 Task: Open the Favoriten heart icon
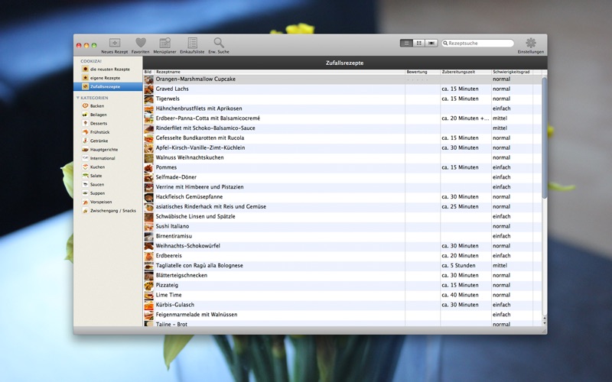141,46
